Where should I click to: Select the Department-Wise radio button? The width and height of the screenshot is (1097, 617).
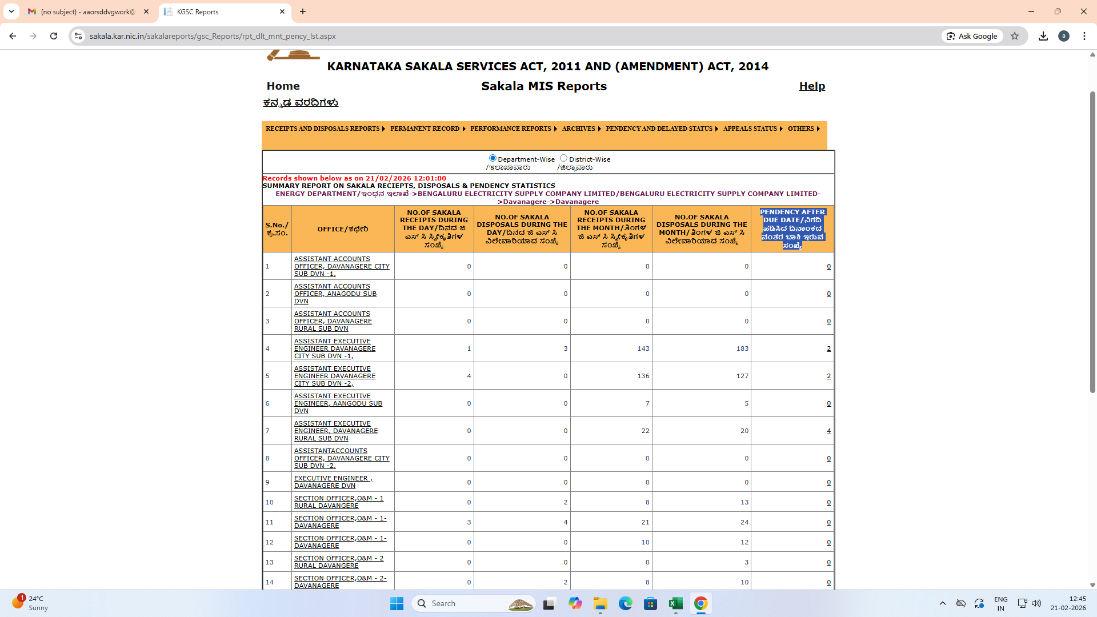click(x=493, y=158)
